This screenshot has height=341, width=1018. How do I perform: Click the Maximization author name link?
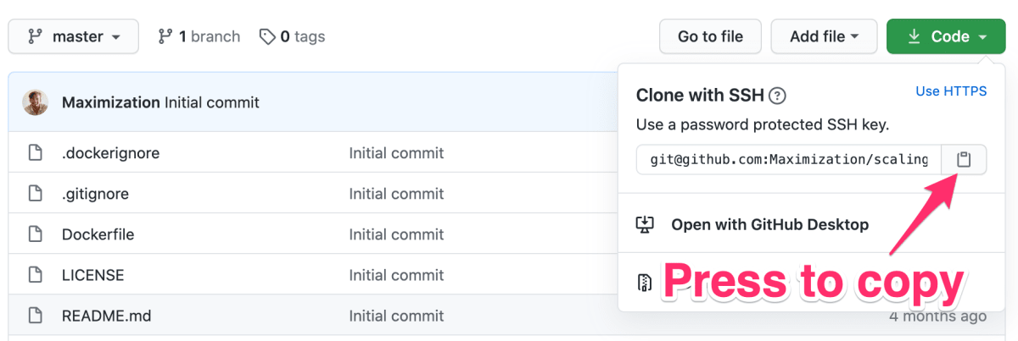pos(111,102)
